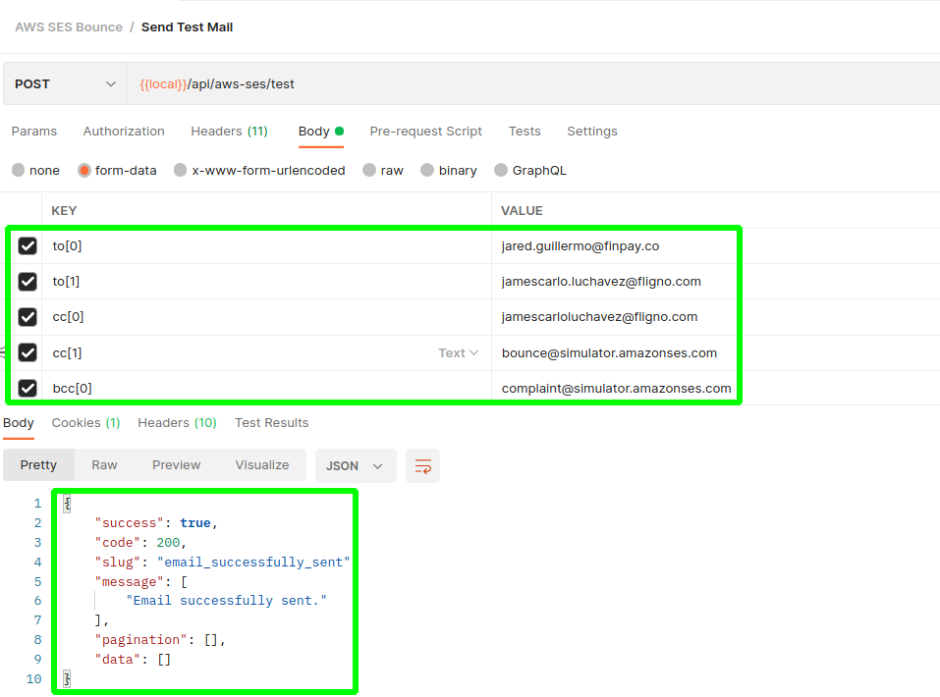Click the "Email successfully sent." message line
Image resolution: width=940 pixels, height=697 pixels.
[x=226, y=601]
